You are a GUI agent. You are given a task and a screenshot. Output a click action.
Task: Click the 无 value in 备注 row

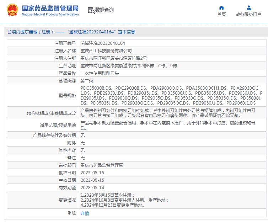(x=82, y=158)
